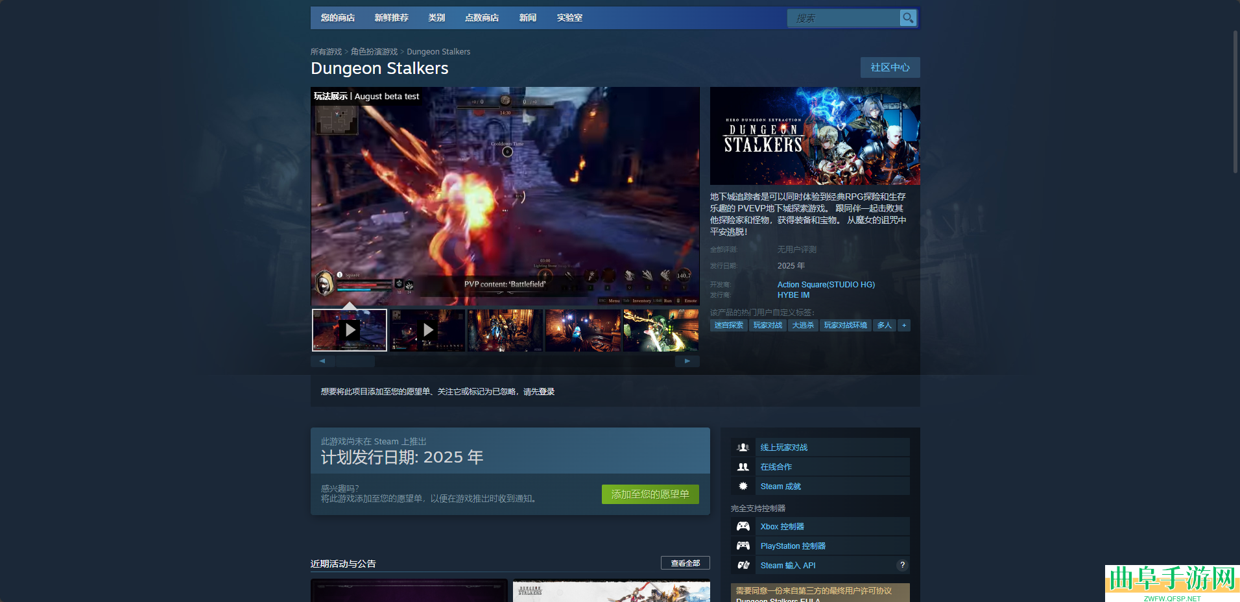Add a tag with the plus button
Viewport: 1240px width, 602px height.
point(904,326)
